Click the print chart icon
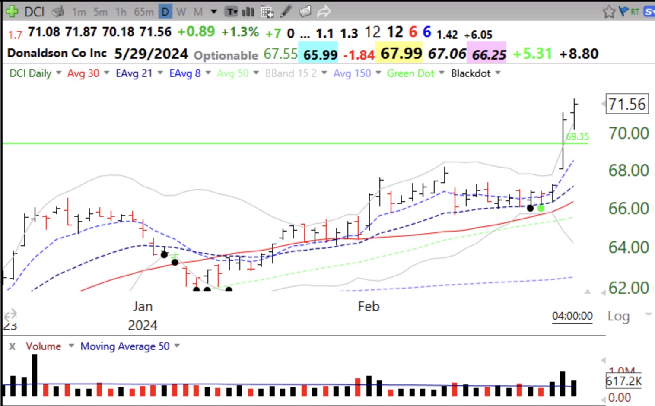The width and height of the screenshot is (655, 406). 58,12
